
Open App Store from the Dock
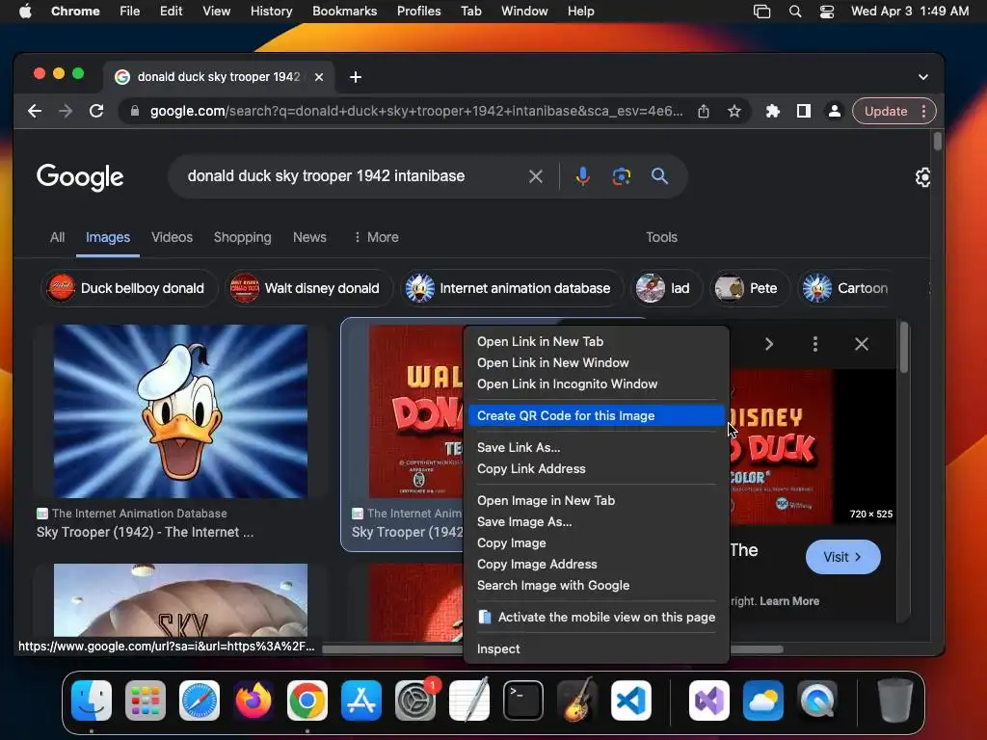pyautogui.click(x=361, y=700)
